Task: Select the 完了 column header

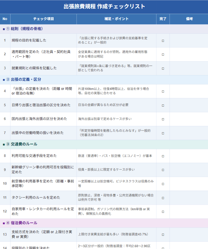Action: click(x=163, y=19)
